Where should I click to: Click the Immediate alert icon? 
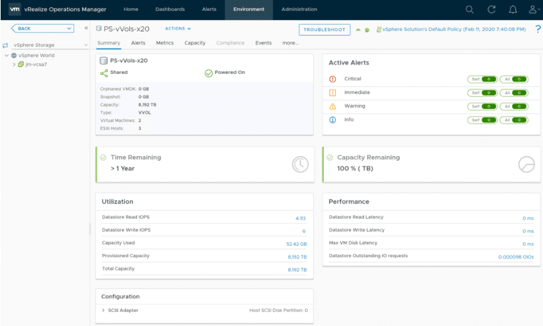click(332, 93)
